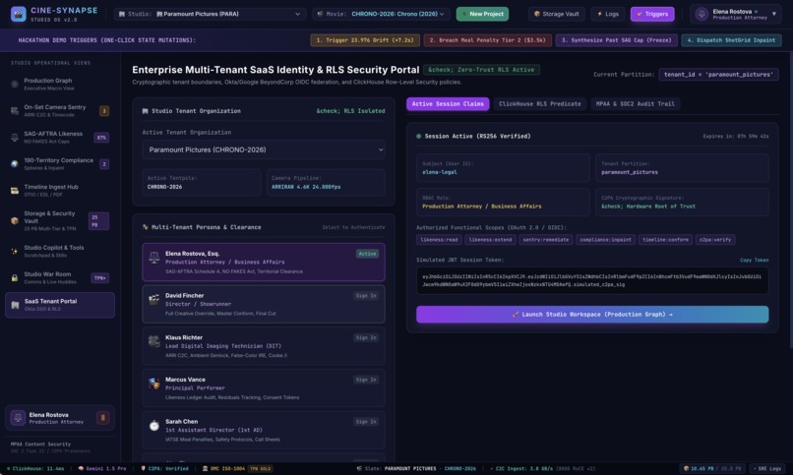This screenshot has height=475, width=793.
Task: Click the sign-out icon beside Elena Rostova
Action: [102, 418]
